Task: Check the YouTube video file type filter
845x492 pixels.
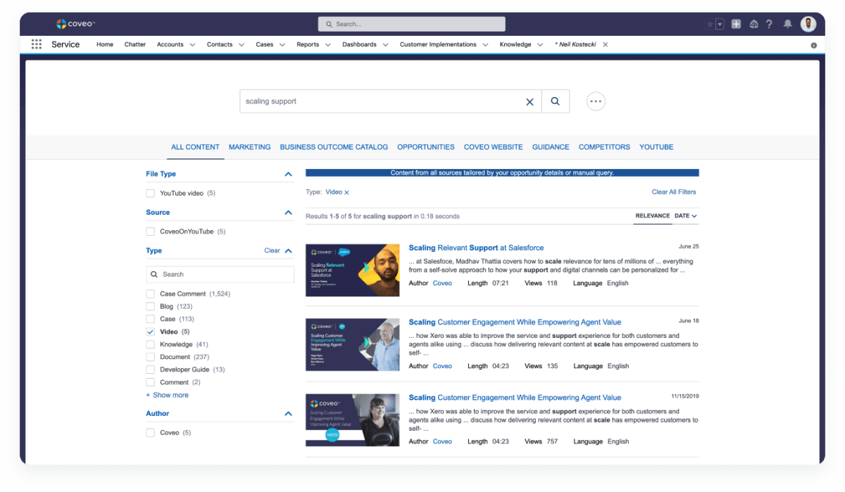Action: coord(151,193)
